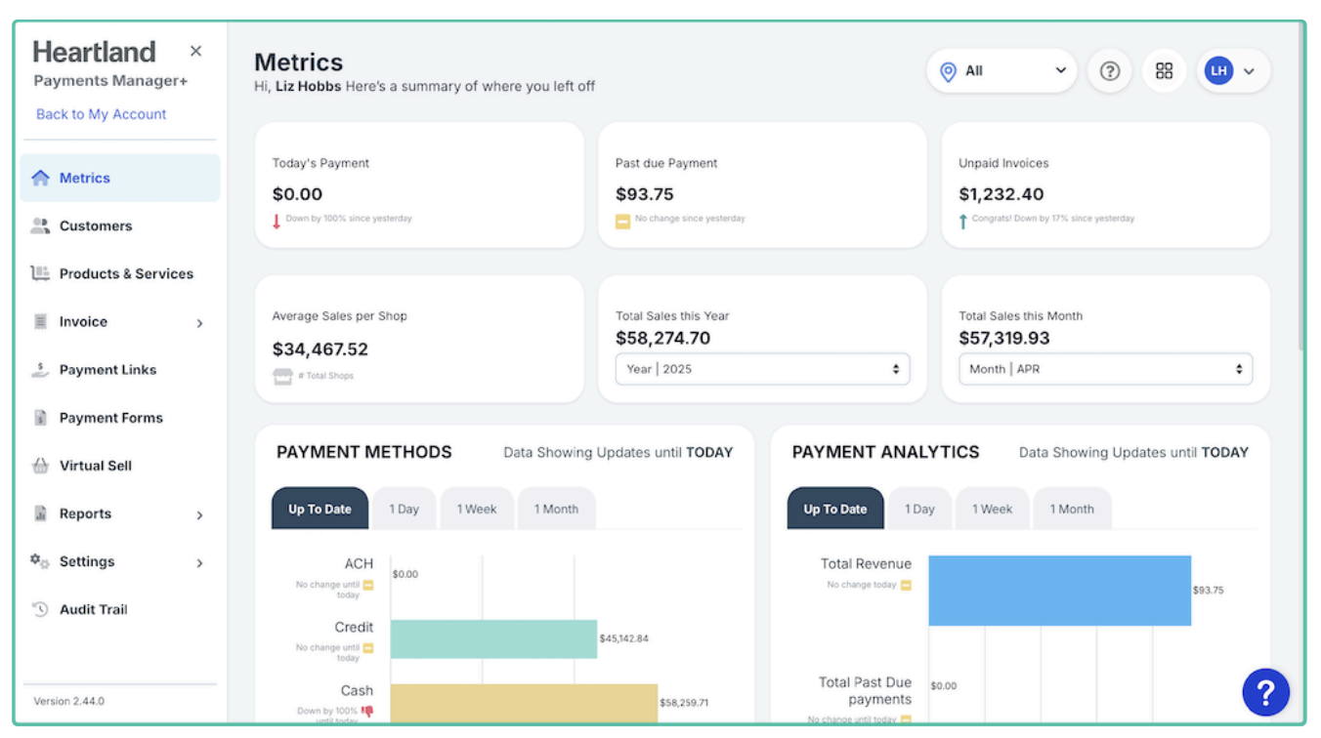
Task: Open the Month APR selector
Action: pyautogui.click(x=1105, y=369)
